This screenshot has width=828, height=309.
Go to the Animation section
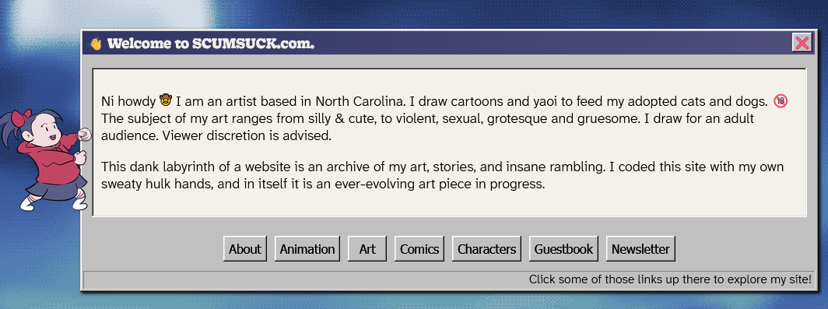(x=307, y=249)
